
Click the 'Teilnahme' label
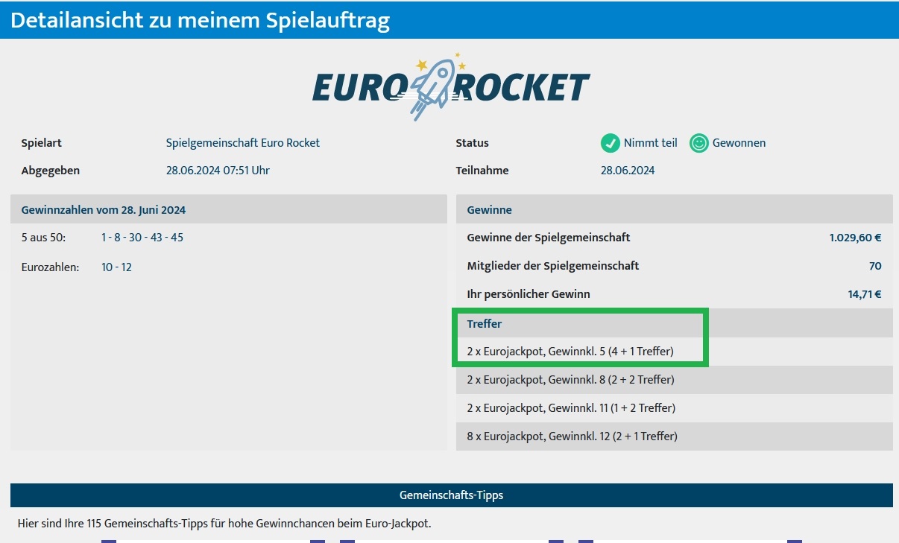pyautogui.click(x=482, y=171)
